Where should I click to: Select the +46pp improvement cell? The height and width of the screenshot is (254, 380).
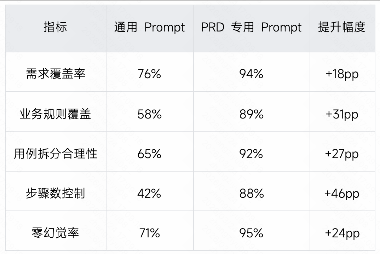(342, 194)
